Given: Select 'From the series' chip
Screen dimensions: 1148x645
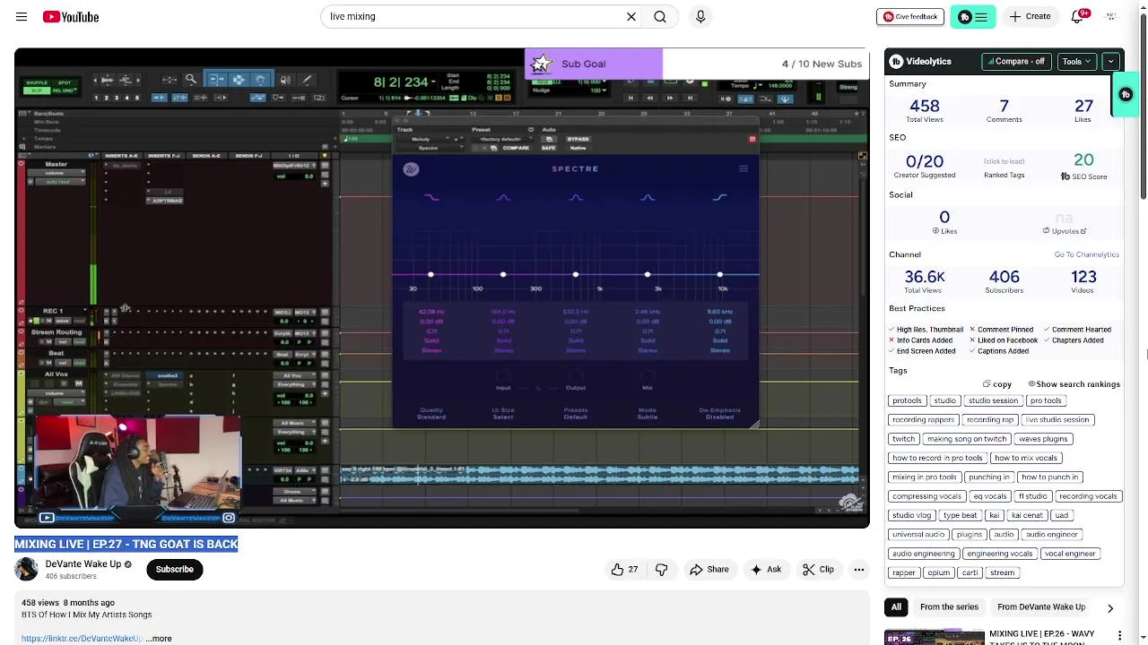Looking at the screenshot, I should tap(949, 607).
